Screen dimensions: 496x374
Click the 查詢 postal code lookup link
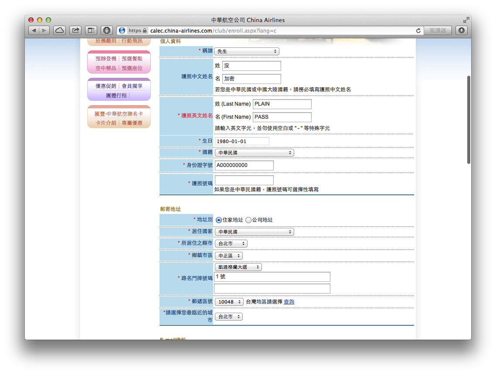(289, 302)
